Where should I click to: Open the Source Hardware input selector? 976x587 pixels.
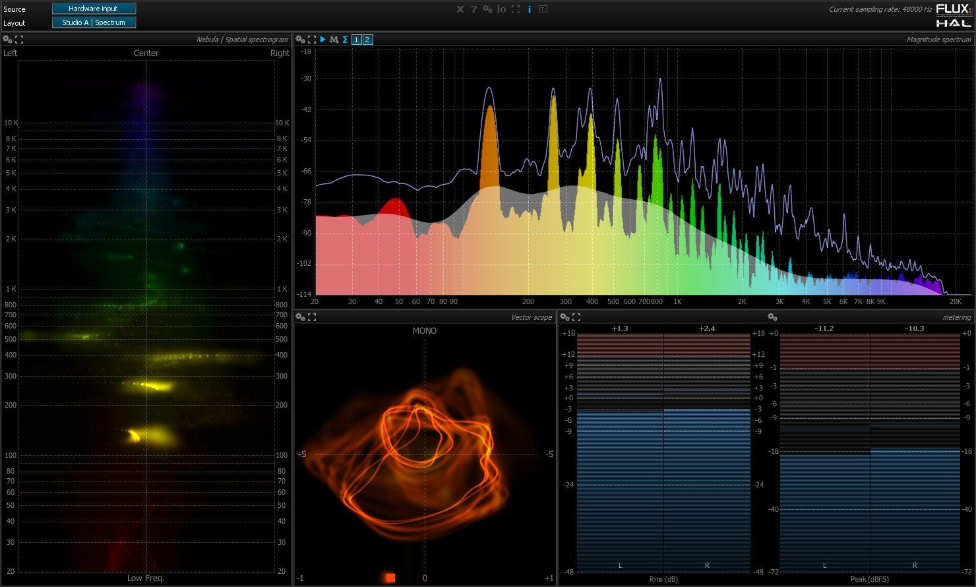point(94,9)
